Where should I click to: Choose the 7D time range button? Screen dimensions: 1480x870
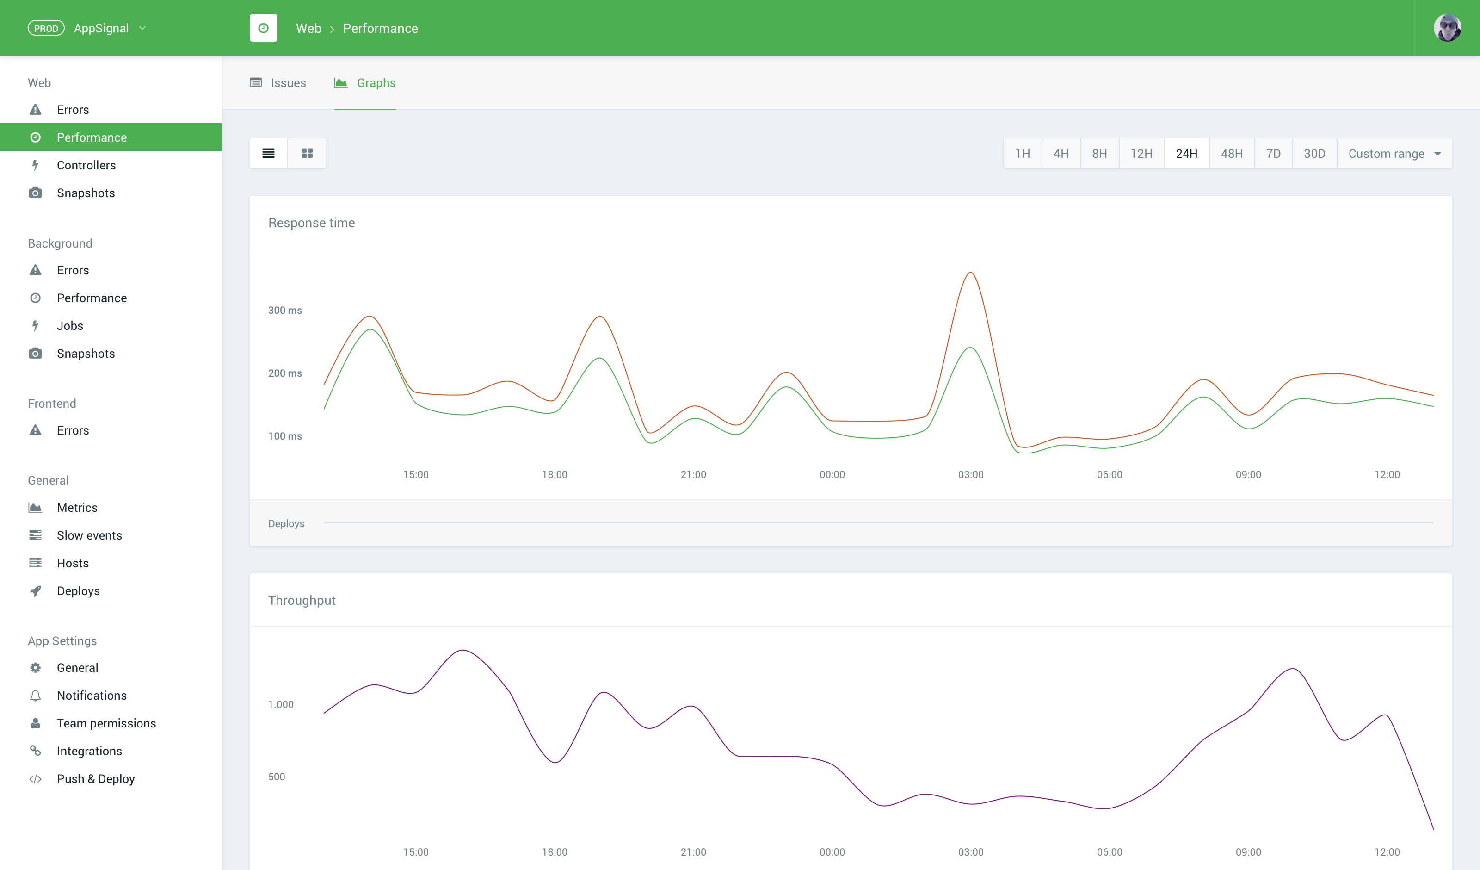1273,154
